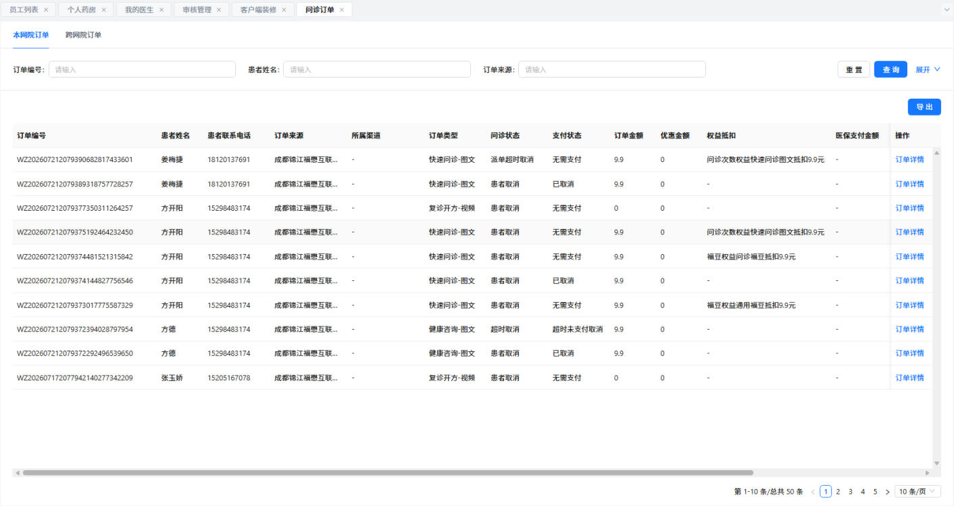954x506 pixels.
Task: Click order number WZ20260721207939068281743360​1
Action: (75, 160)
